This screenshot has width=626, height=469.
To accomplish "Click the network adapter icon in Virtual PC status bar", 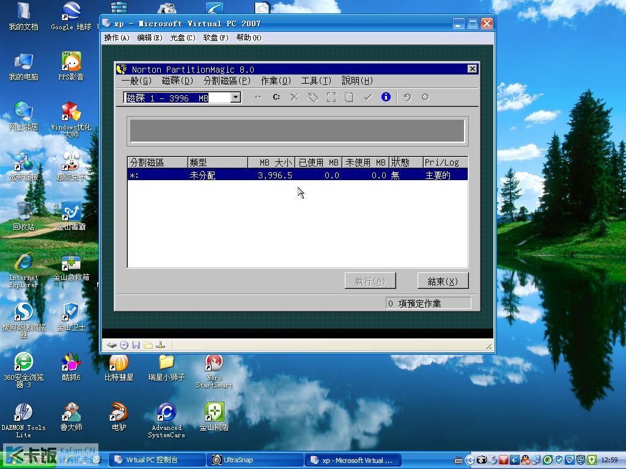I will point(161,345).
